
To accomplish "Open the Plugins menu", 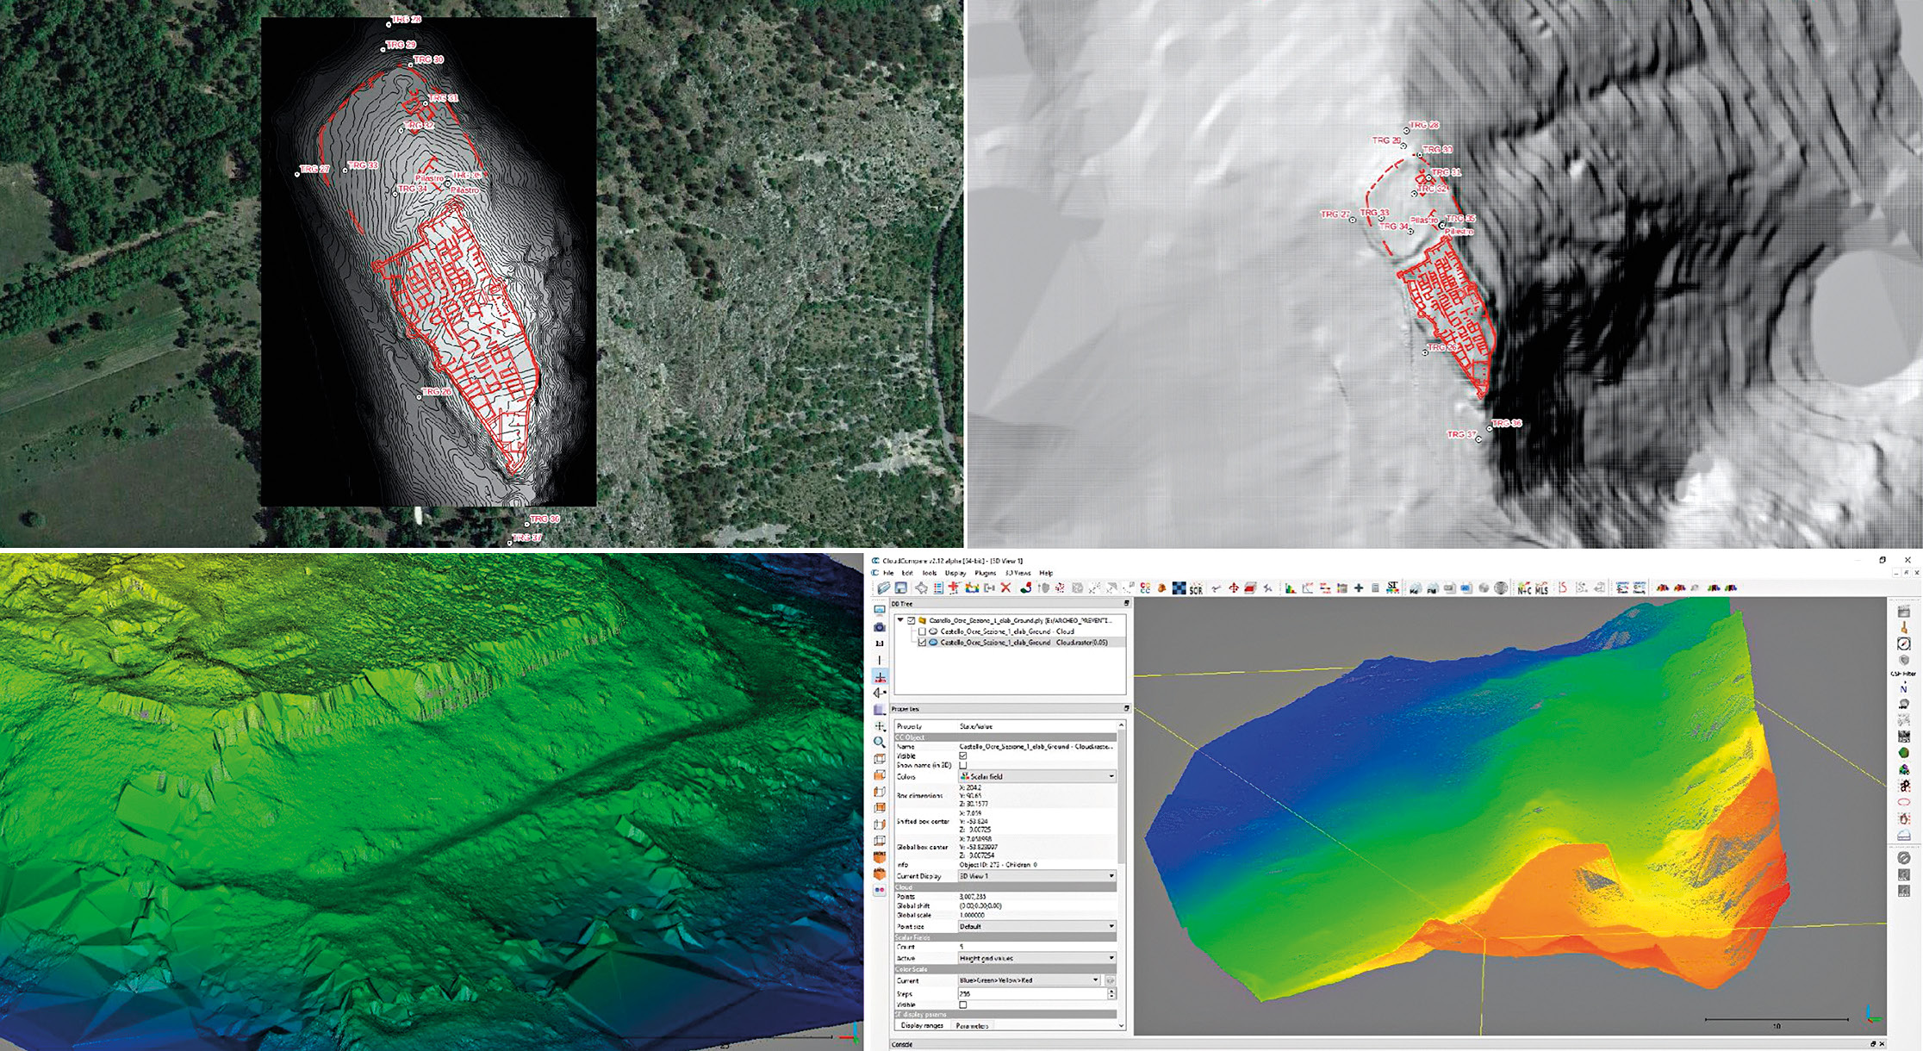I will click(985, 573).
